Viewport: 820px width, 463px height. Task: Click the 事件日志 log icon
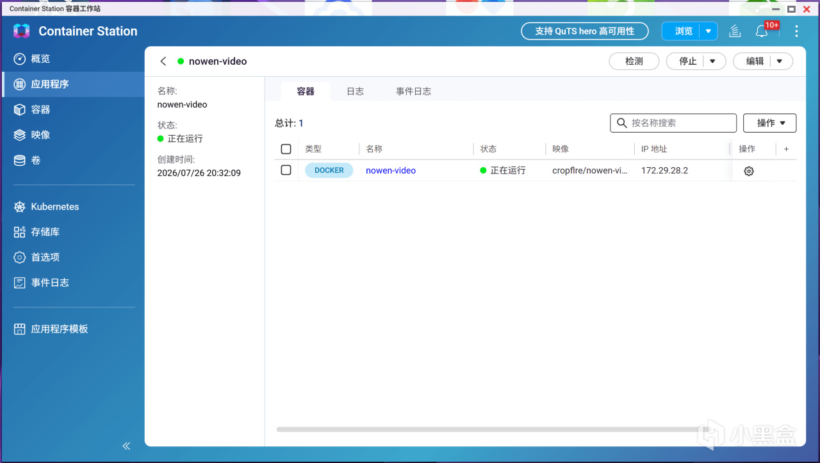coord(20,282)
